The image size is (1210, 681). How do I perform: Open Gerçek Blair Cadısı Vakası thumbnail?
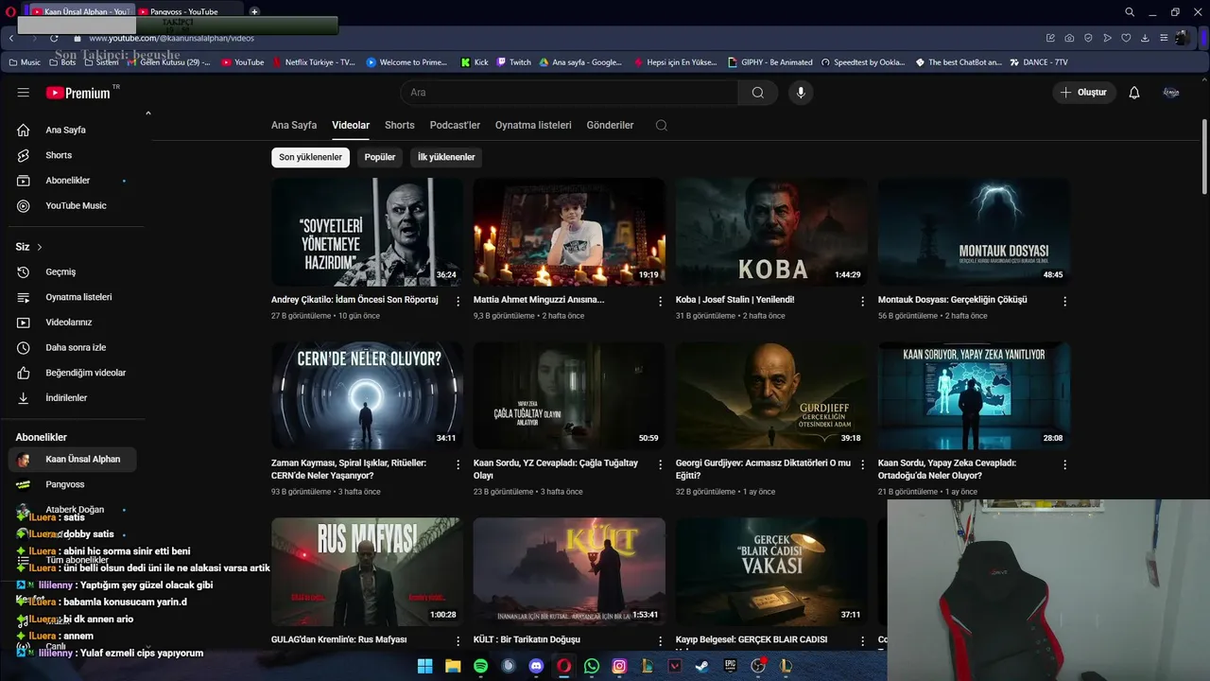[x=771, y=571]
